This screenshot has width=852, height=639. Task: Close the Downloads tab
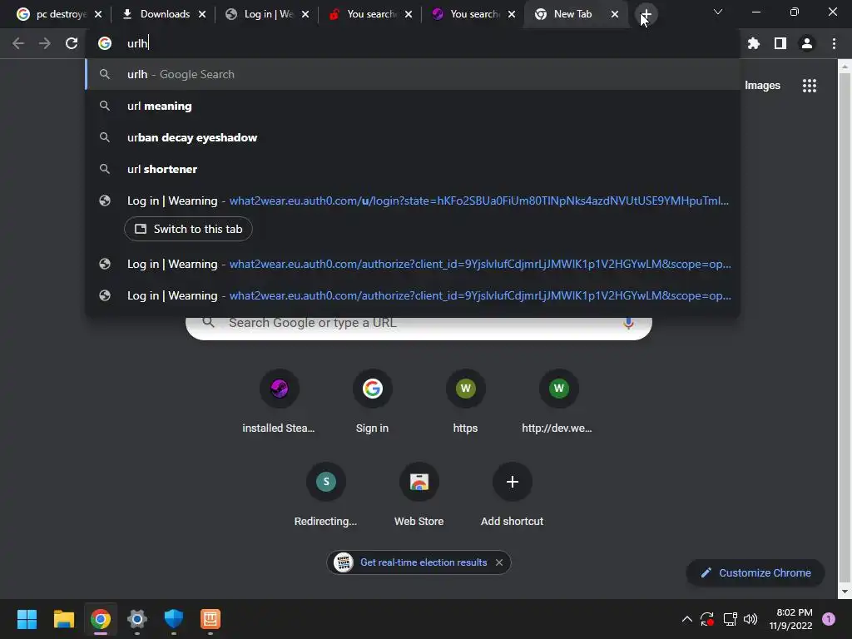pos(202,14)
